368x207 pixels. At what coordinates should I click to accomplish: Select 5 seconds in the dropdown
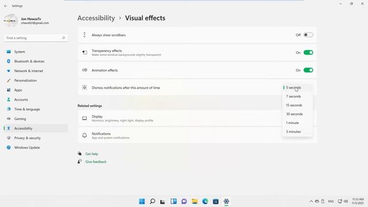[x=297, y=87]
